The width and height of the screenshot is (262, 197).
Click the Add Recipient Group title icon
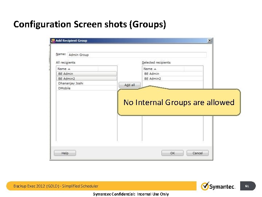pyautogui.click(x=53, y=40)
